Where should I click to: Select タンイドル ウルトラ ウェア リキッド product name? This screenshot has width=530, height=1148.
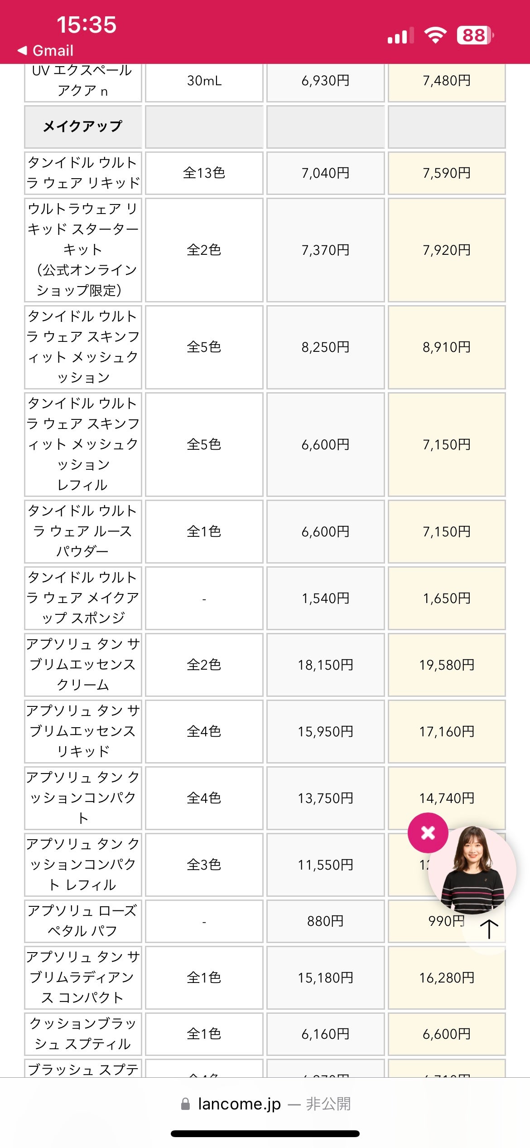(83, 173)
